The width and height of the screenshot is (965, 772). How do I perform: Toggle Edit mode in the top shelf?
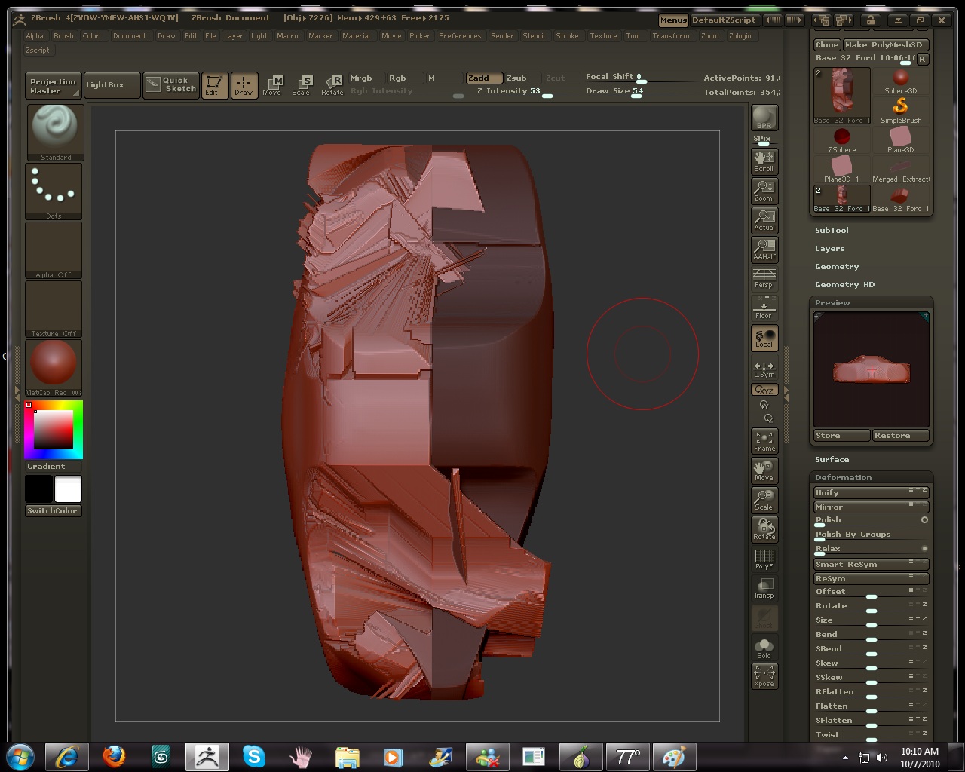(x=214, y=85)
